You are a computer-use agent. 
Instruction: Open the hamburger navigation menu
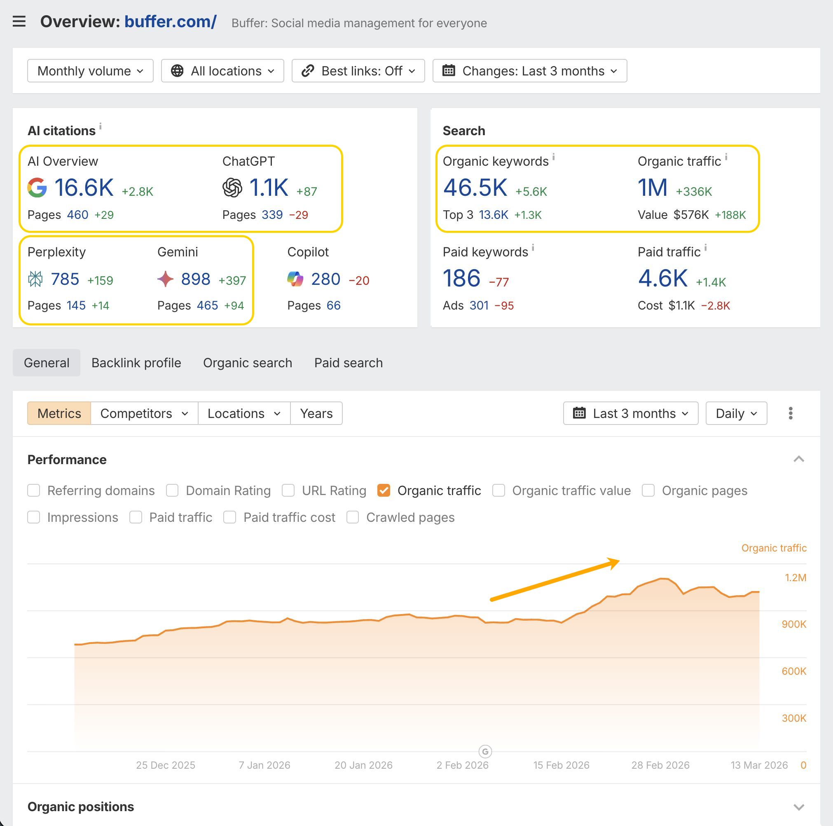click(19, 22)
